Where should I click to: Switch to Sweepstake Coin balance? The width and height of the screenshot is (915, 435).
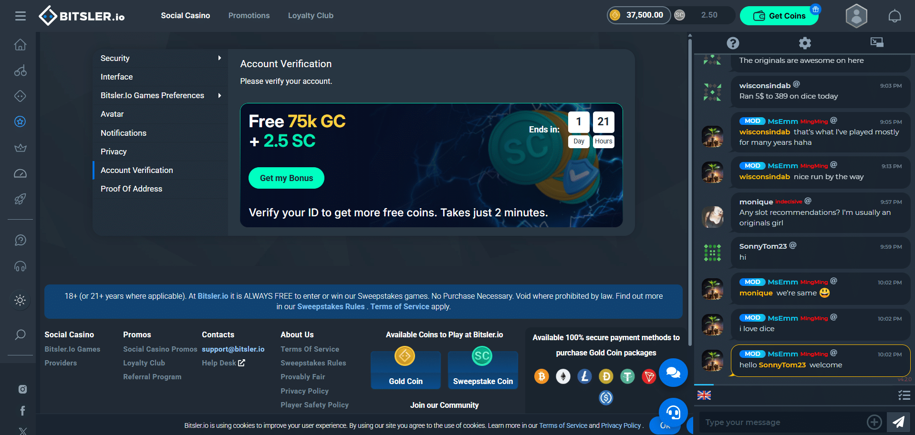[x=703, y=15]
